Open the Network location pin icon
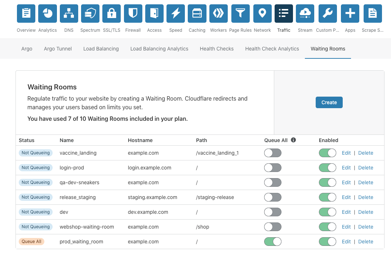The width and height of the screenshot is (391, 265). (262, 13)
